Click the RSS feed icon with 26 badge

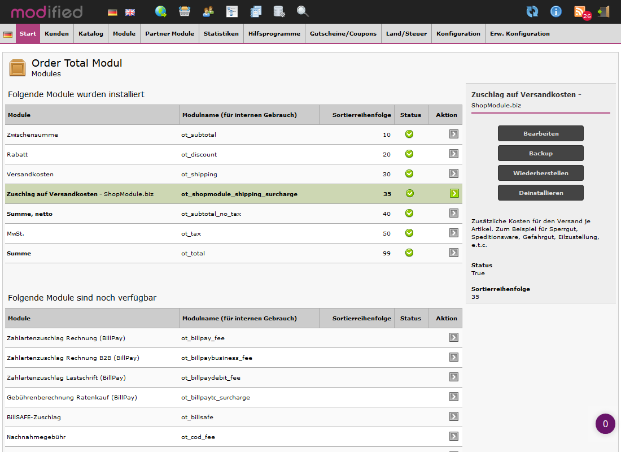580,11
